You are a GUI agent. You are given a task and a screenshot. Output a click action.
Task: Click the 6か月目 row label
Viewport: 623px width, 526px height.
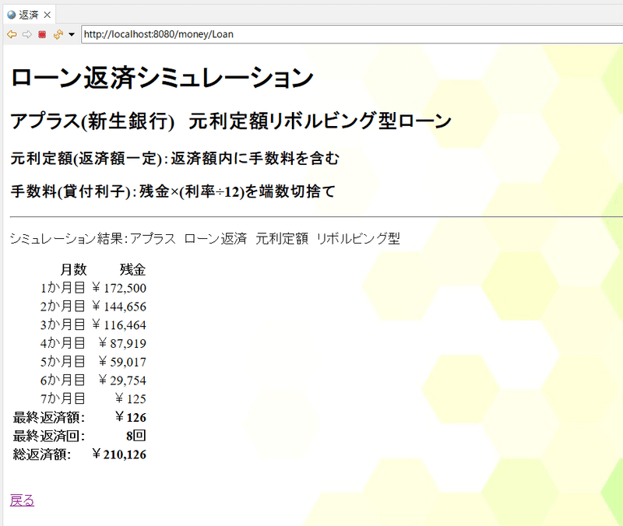pyautogui.click(x=62, y=380)
